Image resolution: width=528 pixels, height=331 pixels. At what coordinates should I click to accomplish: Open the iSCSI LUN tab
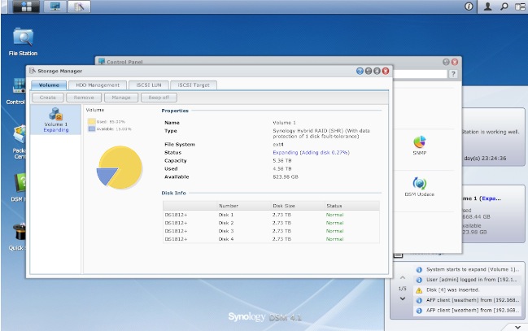pos(149,85)
